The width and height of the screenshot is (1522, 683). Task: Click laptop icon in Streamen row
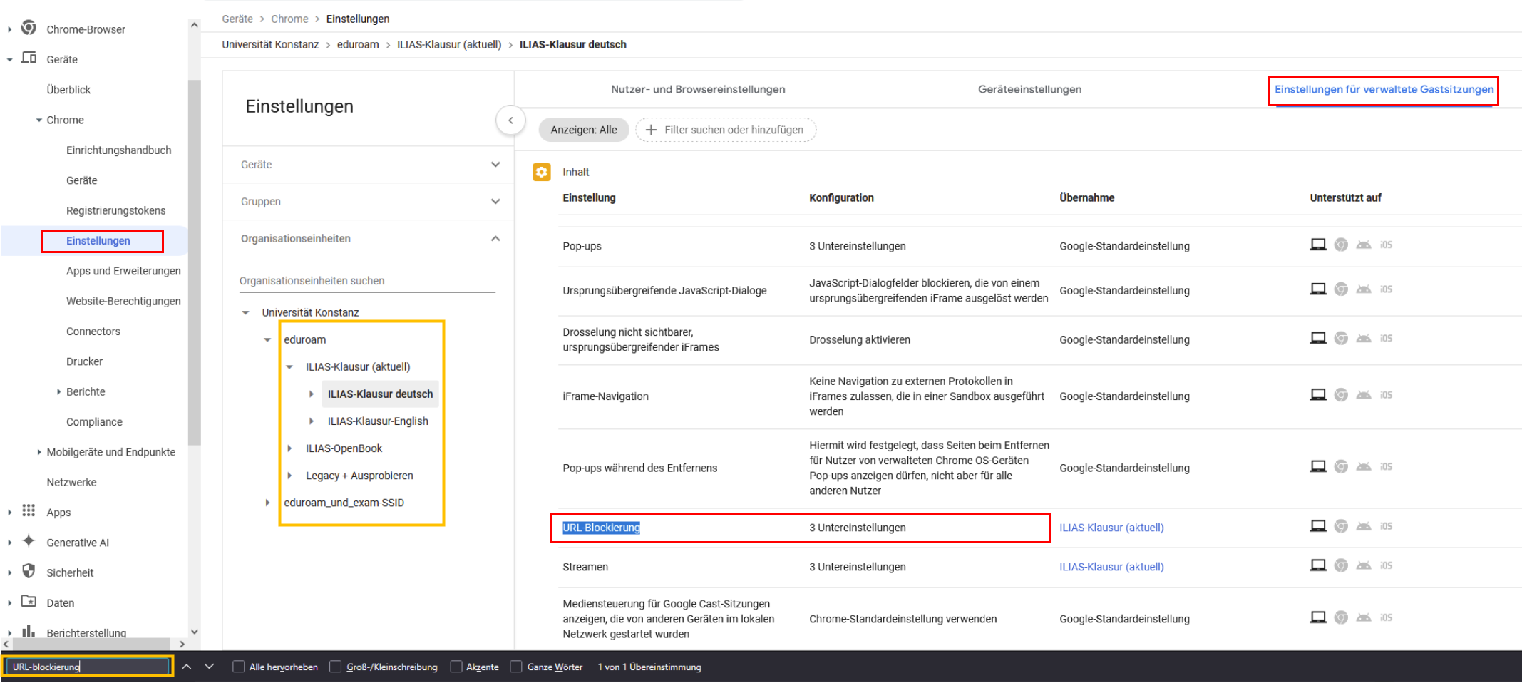pyautogui.click(x=1318, y=565)
